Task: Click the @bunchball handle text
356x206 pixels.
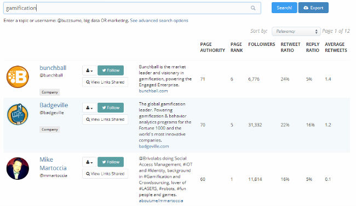Action: point(51,75)
